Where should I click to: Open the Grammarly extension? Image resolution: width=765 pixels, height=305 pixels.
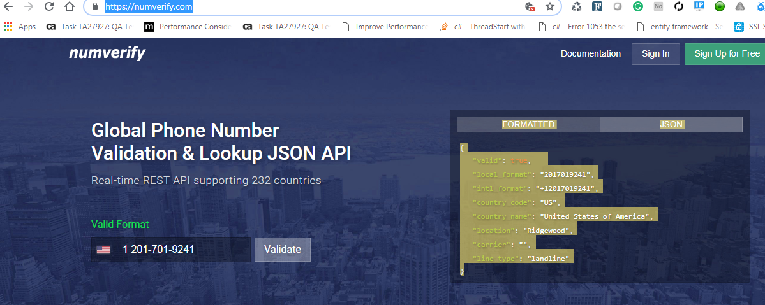click(x=637, y=6)
